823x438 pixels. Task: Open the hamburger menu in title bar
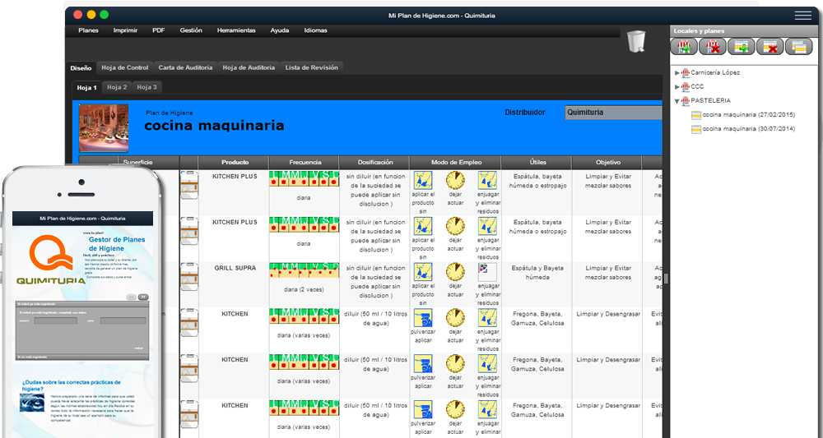coord(802,15)
